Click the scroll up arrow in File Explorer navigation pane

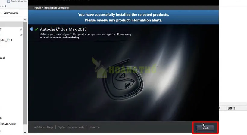pyautogui.click(x=25, y=20)
